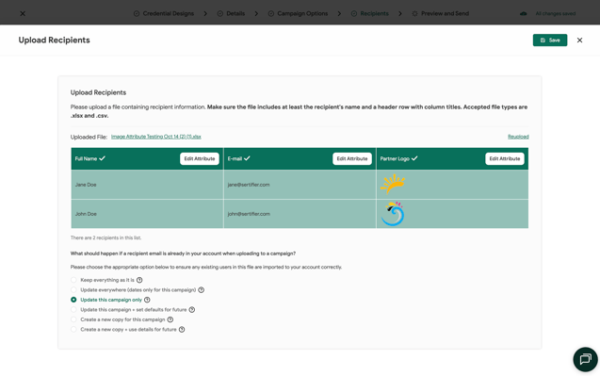
Task: Select Create a new copy + use details
Action: [x=73, y=329]
